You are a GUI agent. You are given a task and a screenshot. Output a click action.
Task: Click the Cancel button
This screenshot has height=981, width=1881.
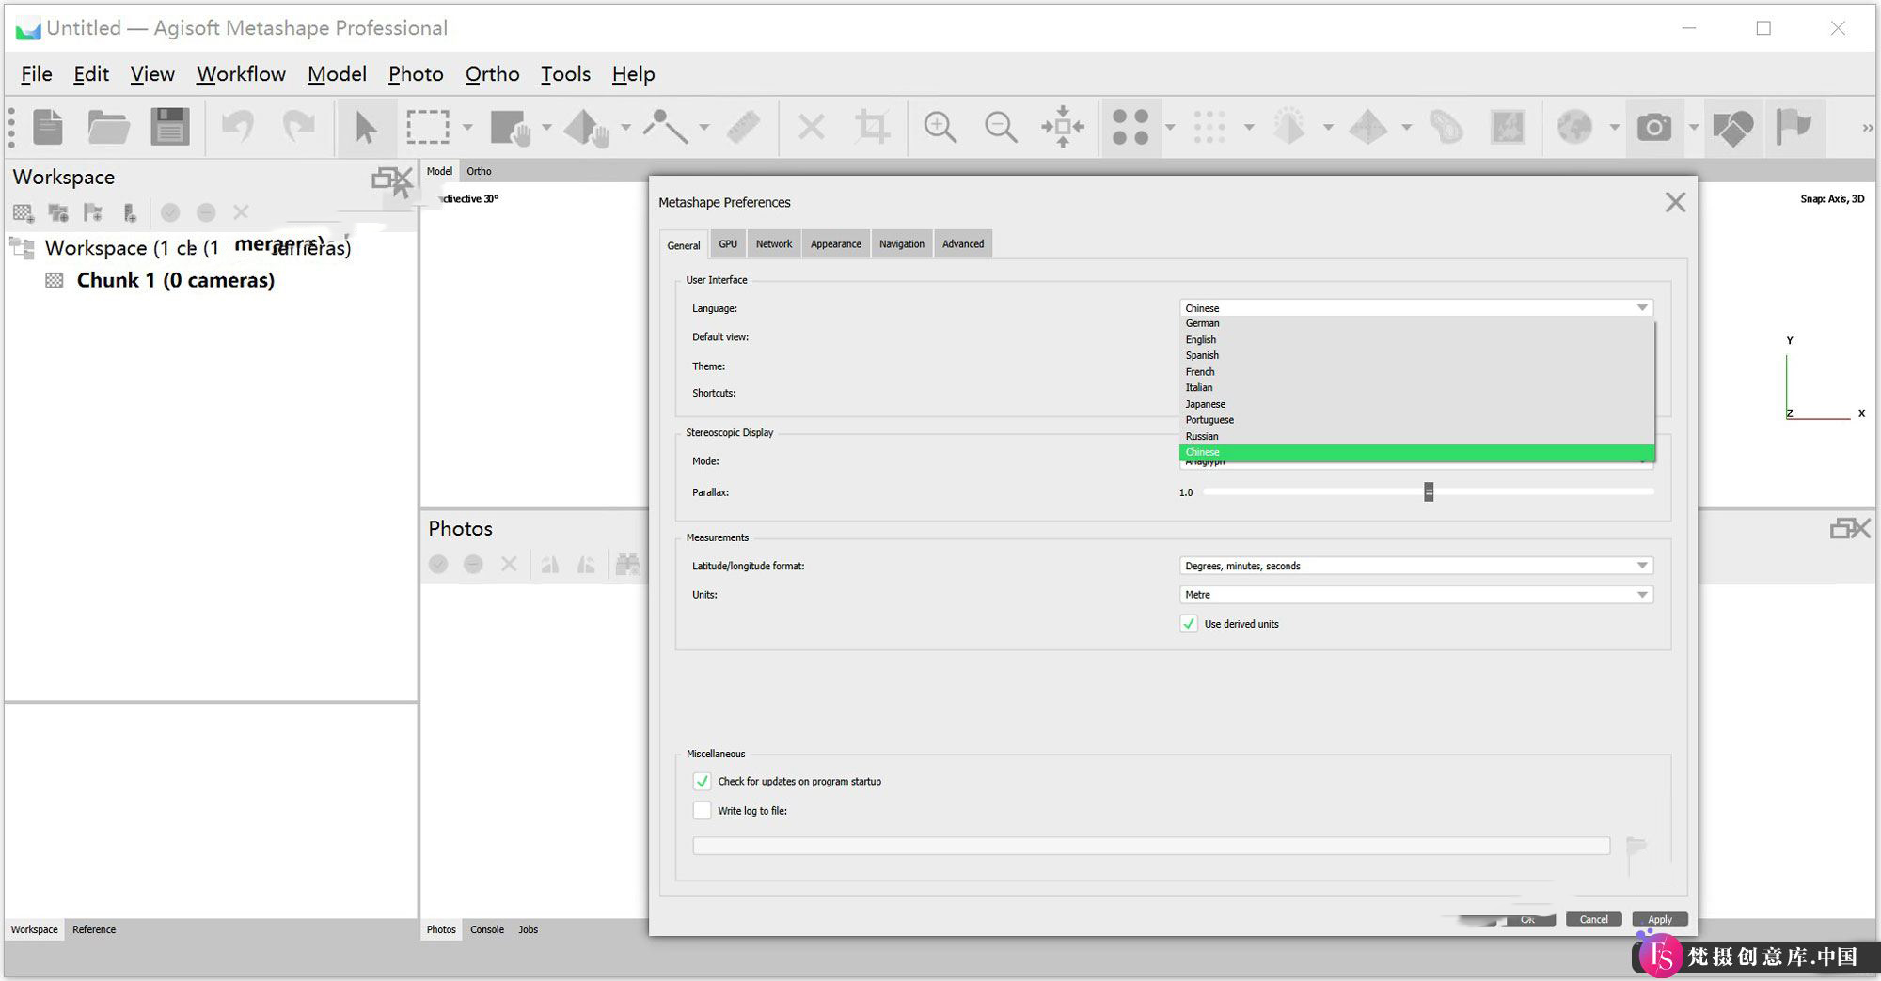click(x=1593, y=919)
